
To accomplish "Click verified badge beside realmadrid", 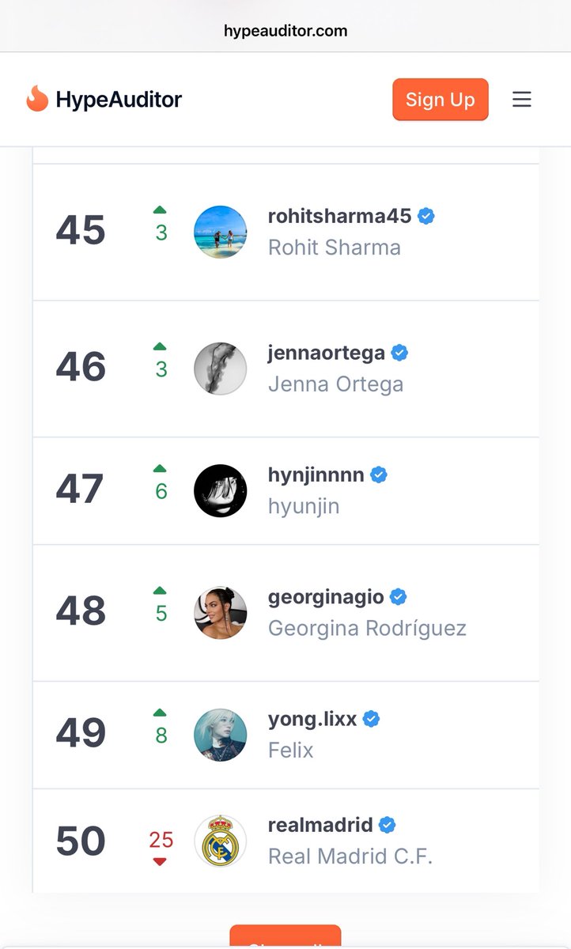I will coord(387,826).
